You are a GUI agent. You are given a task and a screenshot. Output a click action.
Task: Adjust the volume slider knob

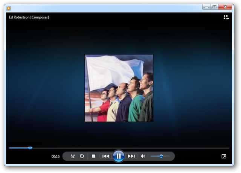point(161,156)
